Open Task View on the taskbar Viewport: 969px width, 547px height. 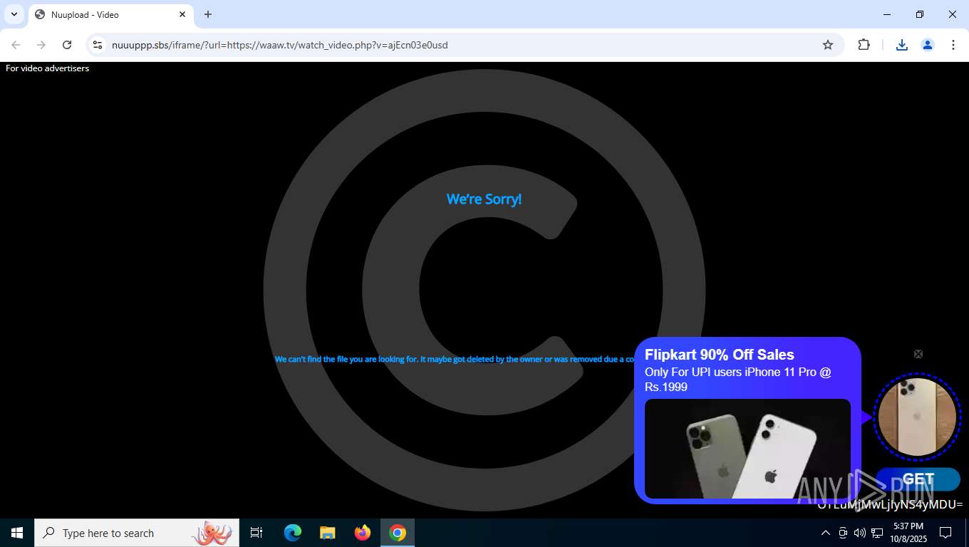point(256,533)
